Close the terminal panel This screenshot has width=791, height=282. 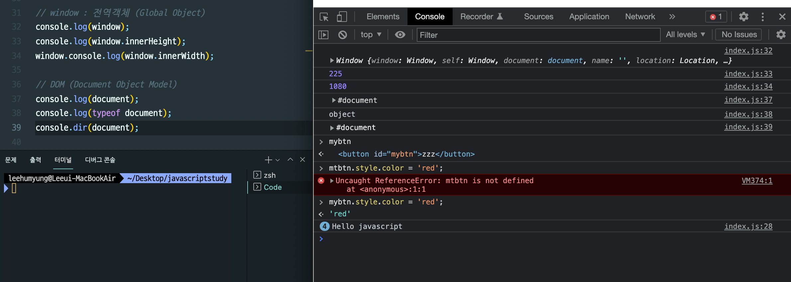click(302, 160)
